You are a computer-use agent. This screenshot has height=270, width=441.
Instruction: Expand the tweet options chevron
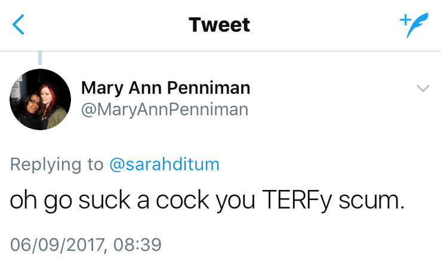(x=423, y=88)
